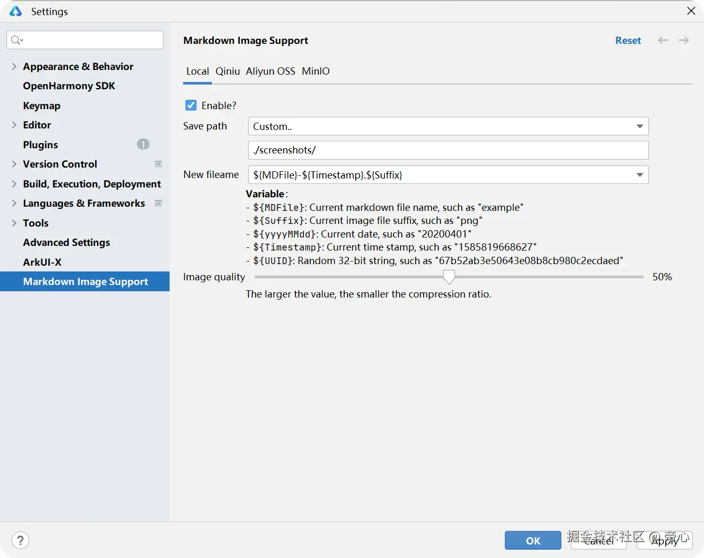Click the help question mark icon
Image resolution: width=704 pixels, height=558 pixels.
pyautogui.click(x=20, y=540)
